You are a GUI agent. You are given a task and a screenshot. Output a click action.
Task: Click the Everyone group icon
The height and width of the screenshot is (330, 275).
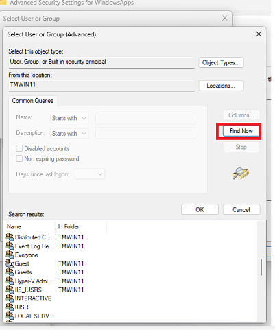[10, 255]
